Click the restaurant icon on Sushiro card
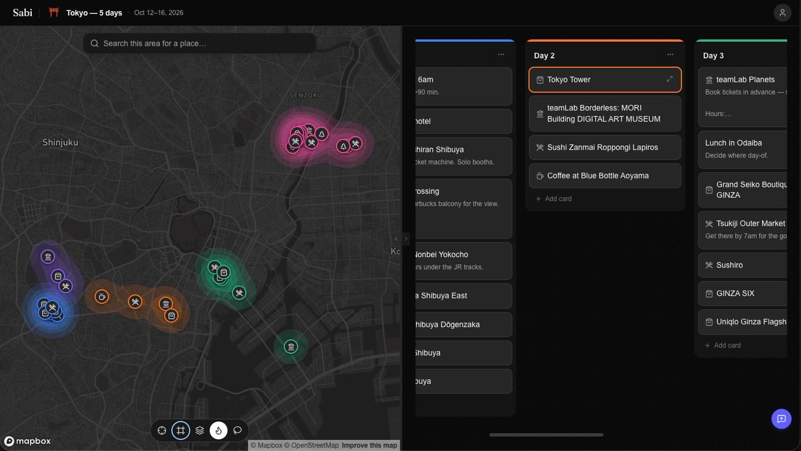Viewport: 801px width, 451px height. [709, 265]
